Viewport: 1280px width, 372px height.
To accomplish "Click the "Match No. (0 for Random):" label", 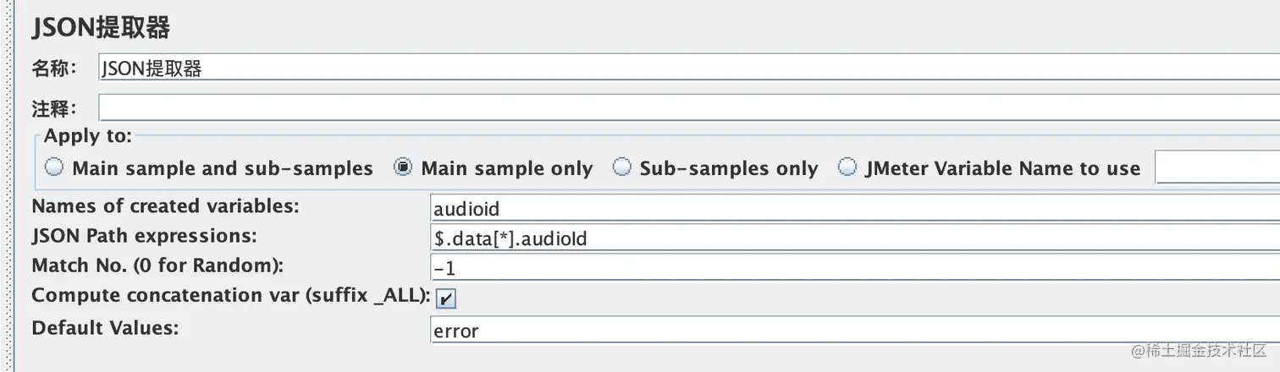I will 157,265.
